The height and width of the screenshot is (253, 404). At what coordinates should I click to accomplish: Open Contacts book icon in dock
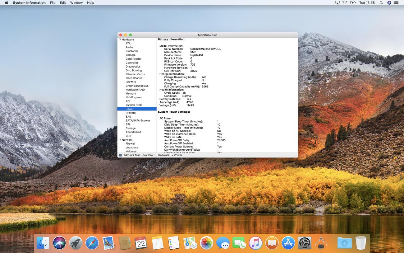125,243
